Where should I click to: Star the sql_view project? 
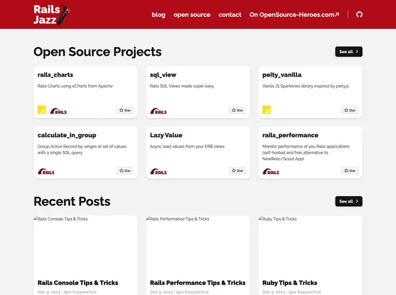[x=237, y=110]
